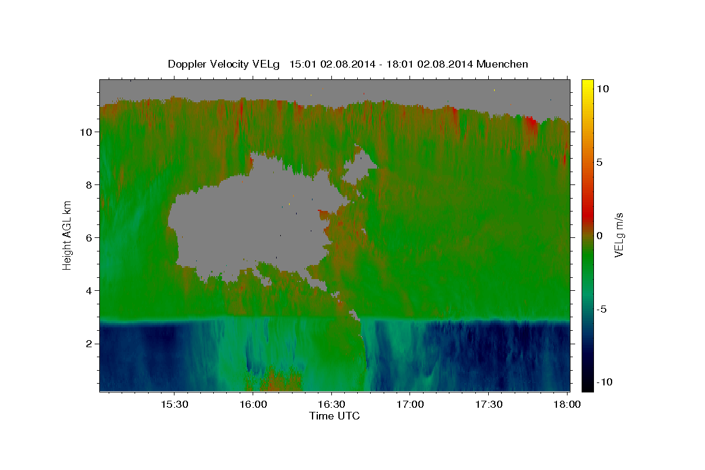This screenshot has height=470, width=705.
Task: Click the colorbar label '10' at top
Action: tap(602, 89)
